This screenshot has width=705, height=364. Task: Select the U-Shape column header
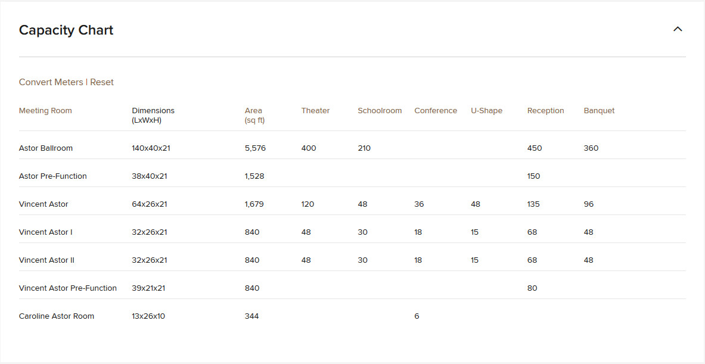coord(486,111)
